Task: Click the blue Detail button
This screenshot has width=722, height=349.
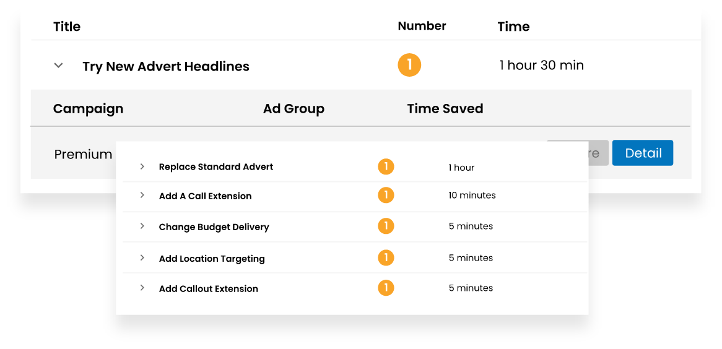Action: click(x=643, y=153)
